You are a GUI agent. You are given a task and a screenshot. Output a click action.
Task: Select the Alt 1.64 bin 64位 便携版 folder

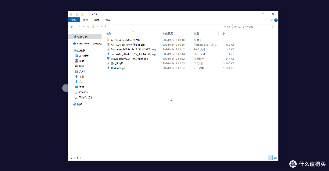coord(123,40)
